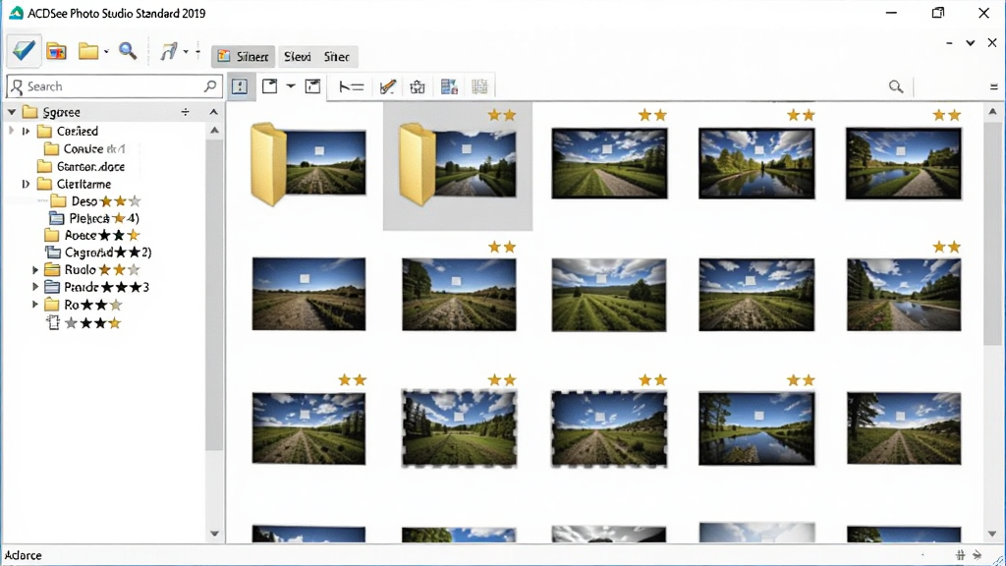Click the unnamed stars-only item at tree bottom
The height and width of the screenshot is (566, 1006).
click(x=84, y=322)
